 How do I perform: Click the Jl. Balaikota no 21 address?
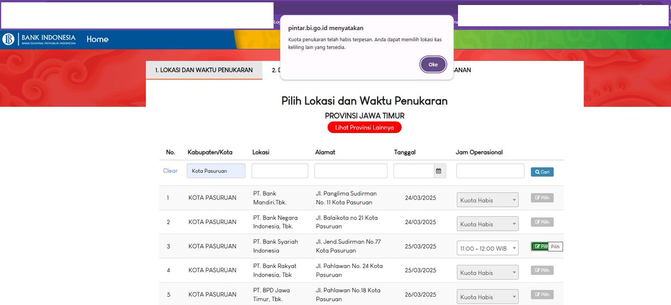click(x=347, y=222)
